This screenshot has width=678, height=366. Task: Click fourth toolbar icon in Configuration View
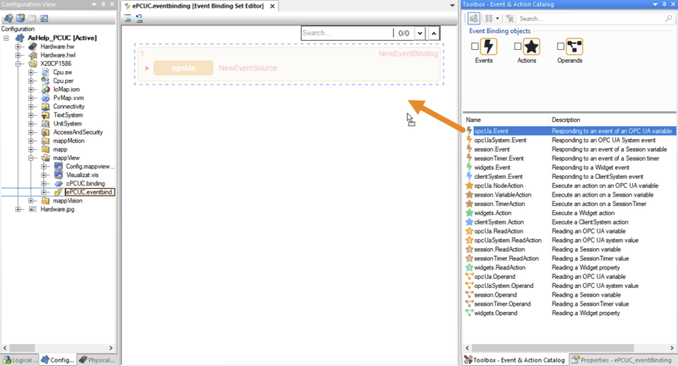point(44,19)
